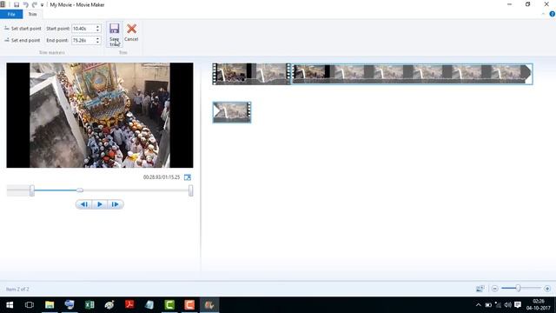556x313 pixels.
Task: Click Set end point
Action: [x=22, y=41]
